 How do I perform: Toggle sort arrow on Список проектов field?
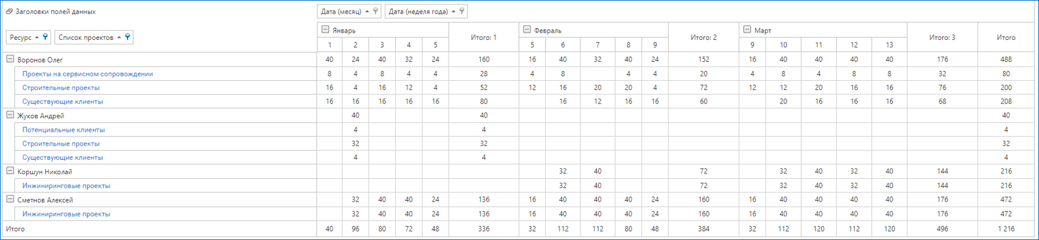[x=119, y=37]
